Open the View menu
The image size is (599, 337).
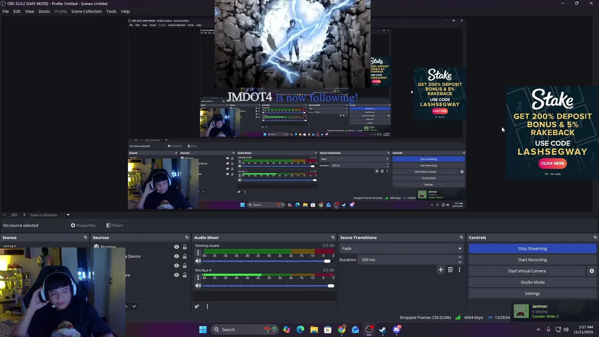tap(29, 11)
